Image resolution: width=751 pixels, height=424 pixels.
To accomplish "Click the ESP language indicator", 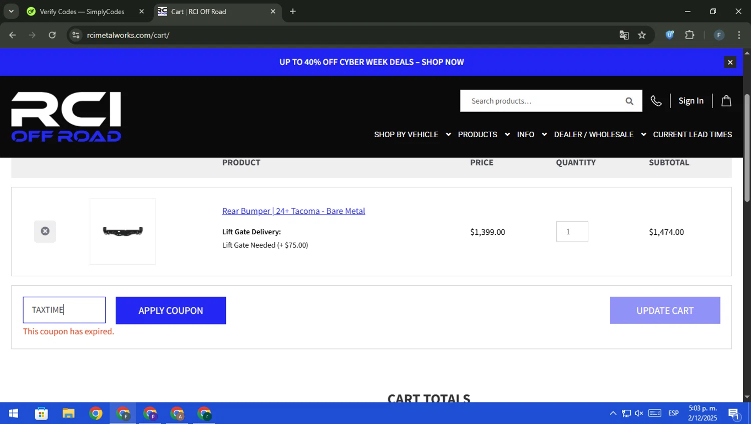I will click(673, 413).
